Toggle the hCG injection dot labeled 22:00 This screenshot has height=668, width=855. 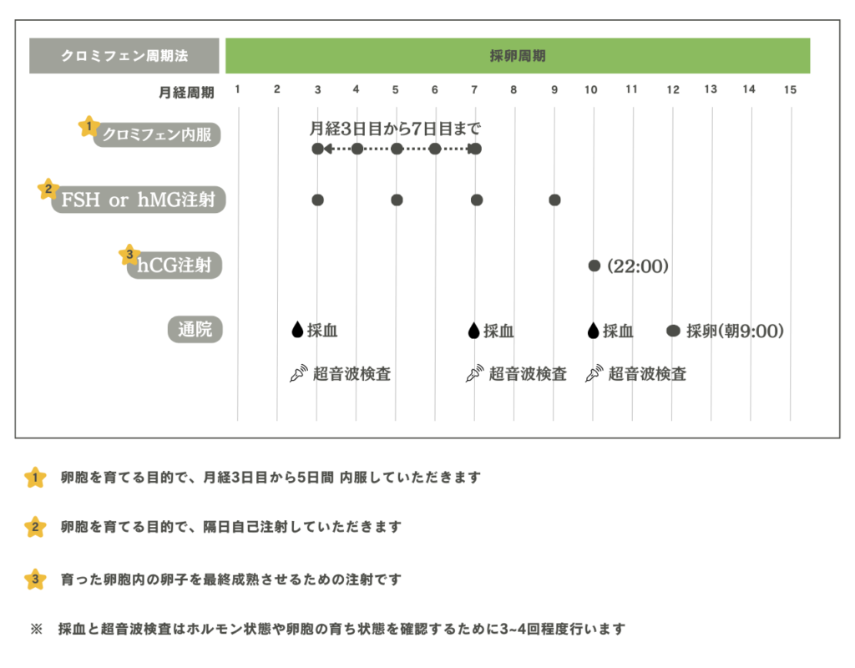tap(592, 266)
